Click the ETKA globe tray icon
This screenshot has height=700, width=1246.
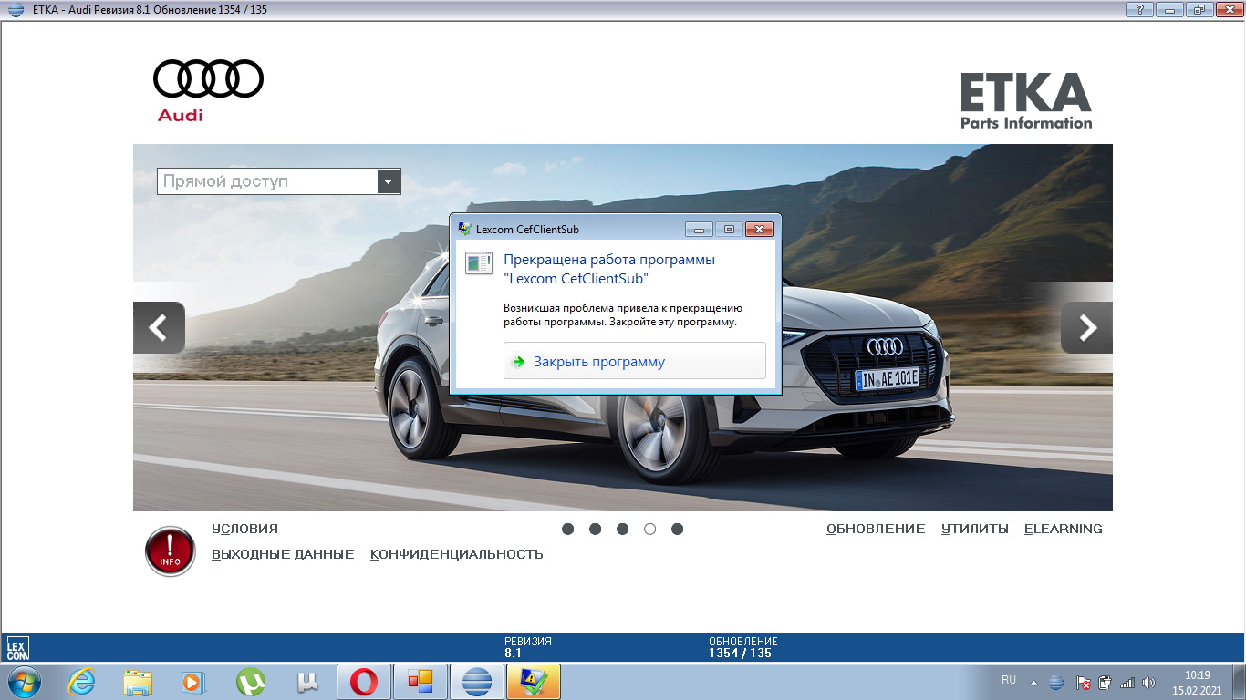click(x=1056, y=682)
